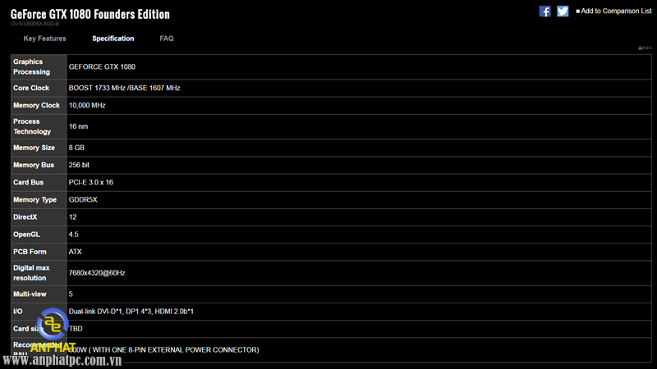Share the page via Twitter icon
Screen dimensions: 657x369
point(563,11)
